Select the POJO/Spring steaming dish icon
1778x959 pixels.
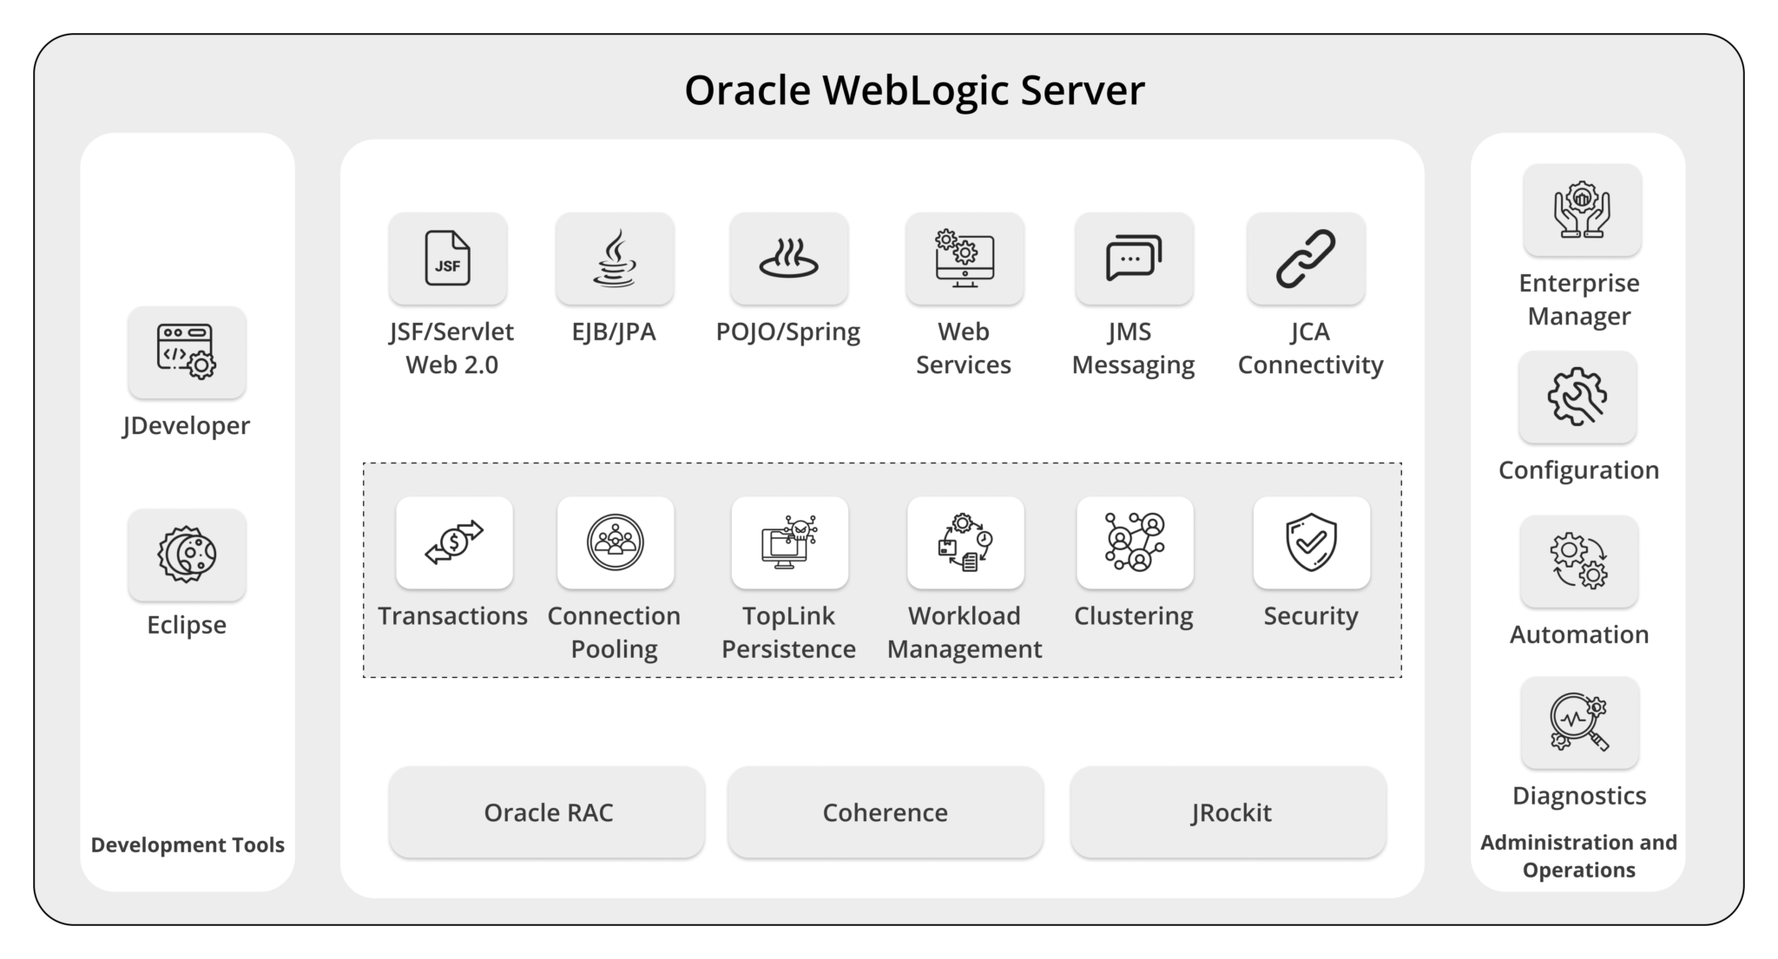click(x=789, y=259)
